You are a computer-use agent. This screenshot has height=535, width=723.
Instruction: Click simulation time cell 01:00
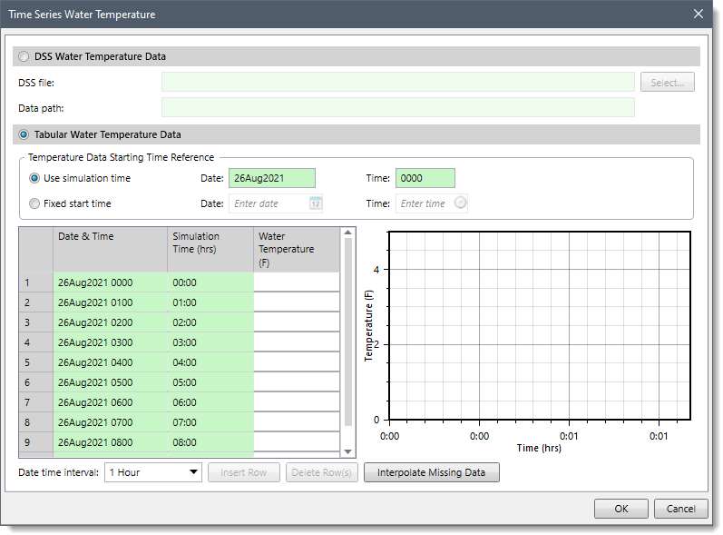(x=210, y=302)
